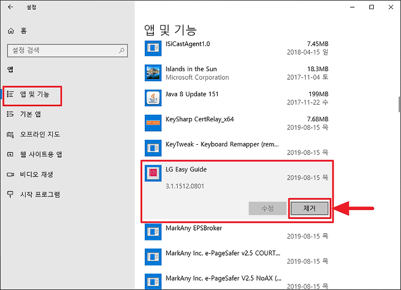Click the LG Easy Guide icon
This screenshot has height=290, width=401.
point(153,173)
